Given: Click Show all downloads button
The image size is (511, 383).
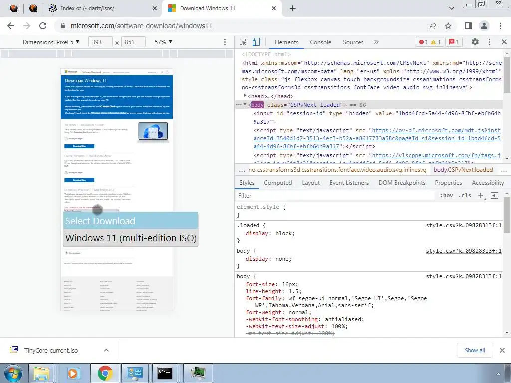Looking at the screenshot, I should tap(475, 350).
